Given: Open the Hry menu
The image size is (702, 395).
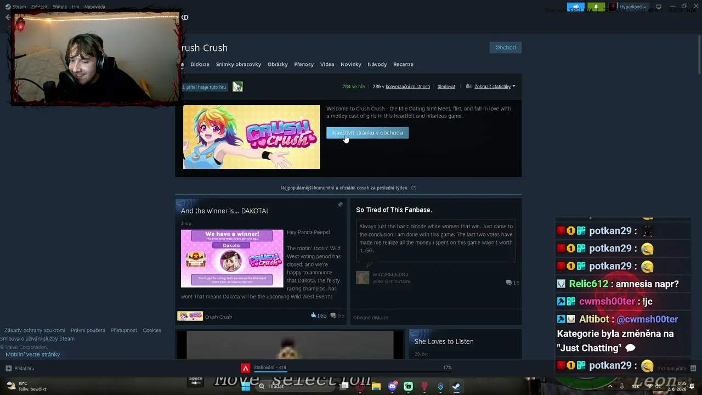Looking at the screenshot, I should (x=76, y=7).
